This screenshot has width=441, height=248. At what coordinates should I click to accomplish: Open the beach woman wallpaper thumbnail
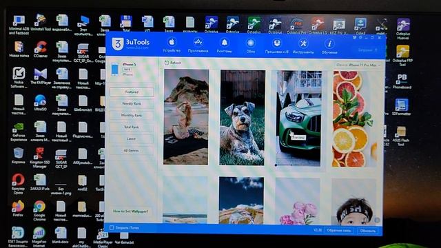[x=186, y=117]
